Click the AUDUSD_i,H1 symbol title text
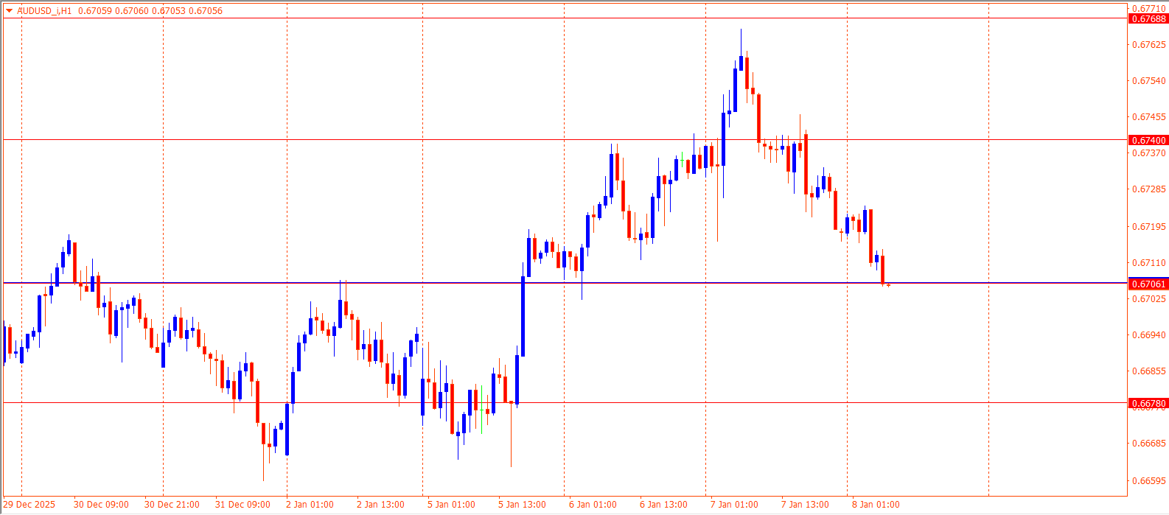Screen dimensions: 1169x515 click(x=44, y=11)
